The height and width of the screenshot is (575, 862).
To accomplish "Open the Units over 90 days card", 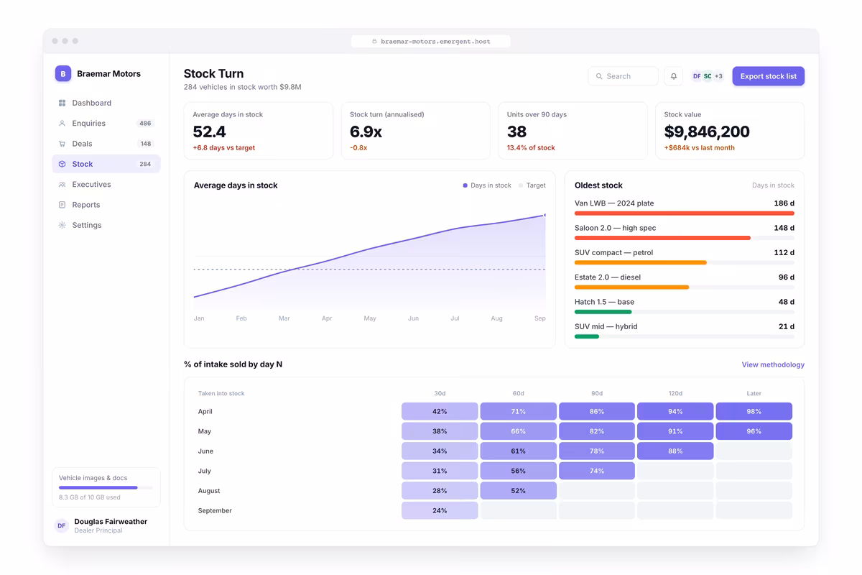I will pyautogui.click(x=573, y=131).
